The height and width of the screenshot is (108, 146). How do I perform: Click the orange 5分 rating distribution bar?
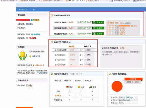pos(124,26)
